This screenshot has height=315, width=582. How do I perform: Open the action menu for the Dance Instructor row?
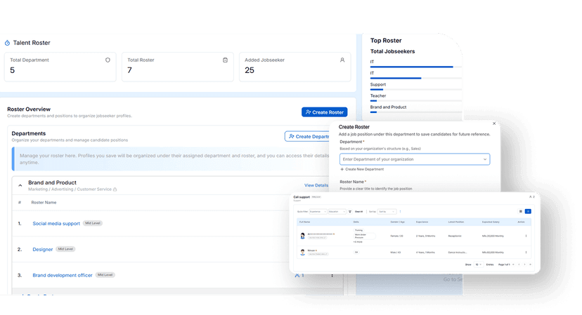tap(526, 253)
